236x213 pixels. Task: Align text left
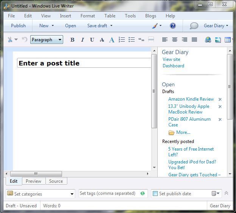coord(165,40)
